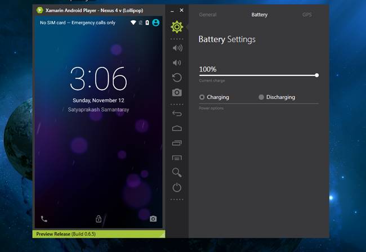Open the settings gear icon
Image resolution: width=366 pixels, height=252 pixels.
[x=177, y=27]
